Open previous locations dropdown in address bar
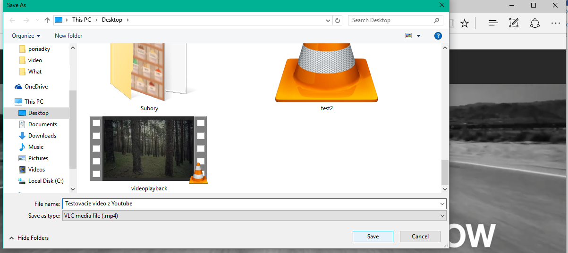The height and width of the screenshot is (253, 568). [329, 20]
